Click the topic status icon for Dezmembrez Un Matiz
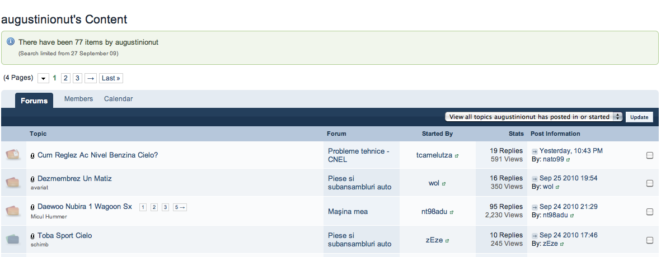The image size is (661, 257). (13, 182)
